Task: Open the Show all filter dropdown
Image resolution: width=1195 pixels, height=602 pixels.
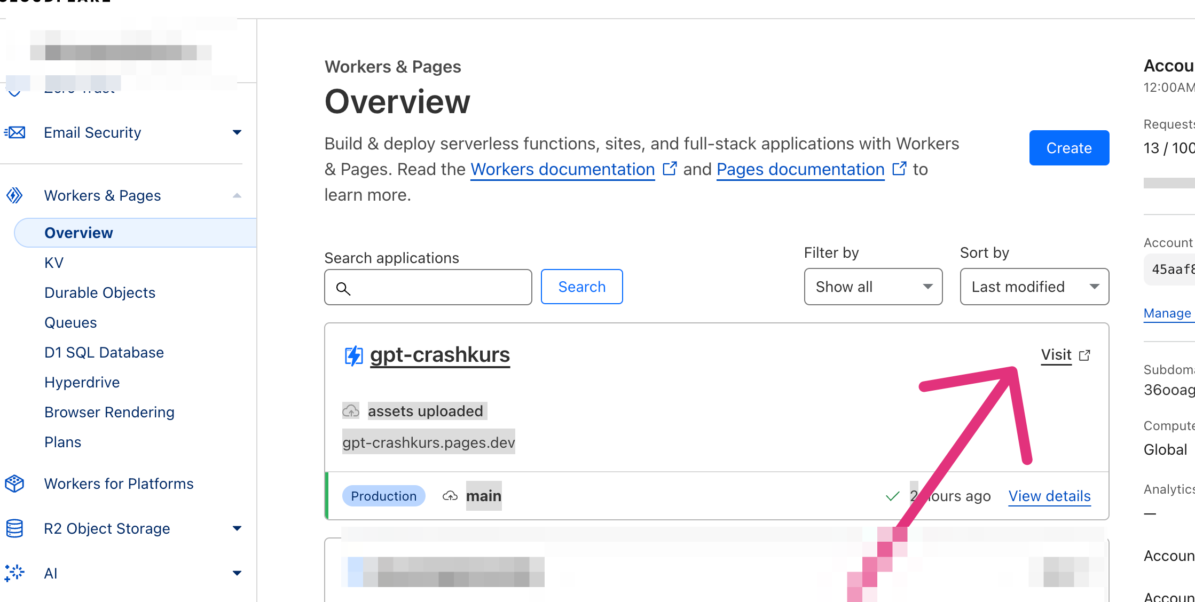Action: 873,287
